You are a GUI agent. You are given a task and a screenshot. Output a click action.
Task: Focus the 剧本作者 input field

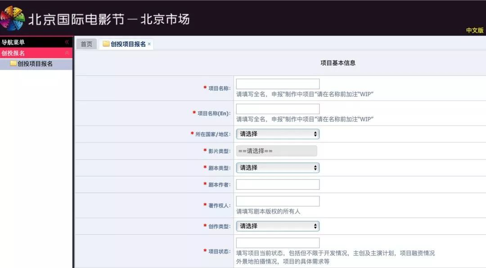[x=278, y=185]
